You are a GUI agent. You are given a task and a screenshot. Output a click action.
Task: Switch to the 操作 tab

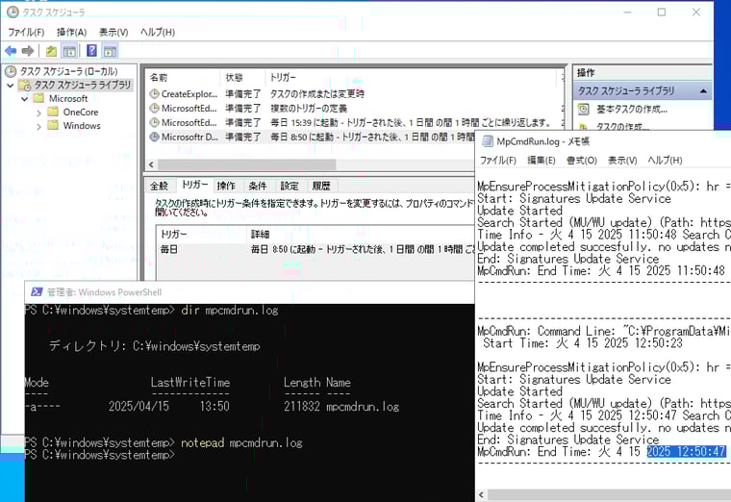[226, 186]
